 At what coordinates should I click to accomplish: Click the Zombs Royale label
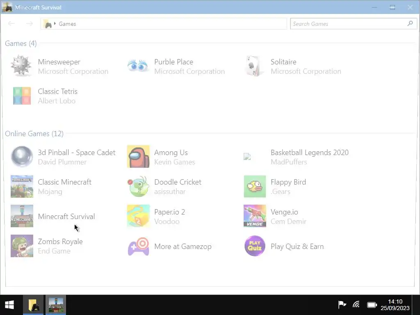point(60,241)
